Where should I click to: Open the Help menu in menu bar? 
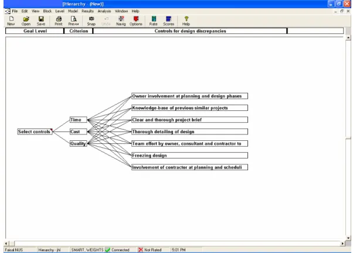pyautogui.click(x=135, y=11)
